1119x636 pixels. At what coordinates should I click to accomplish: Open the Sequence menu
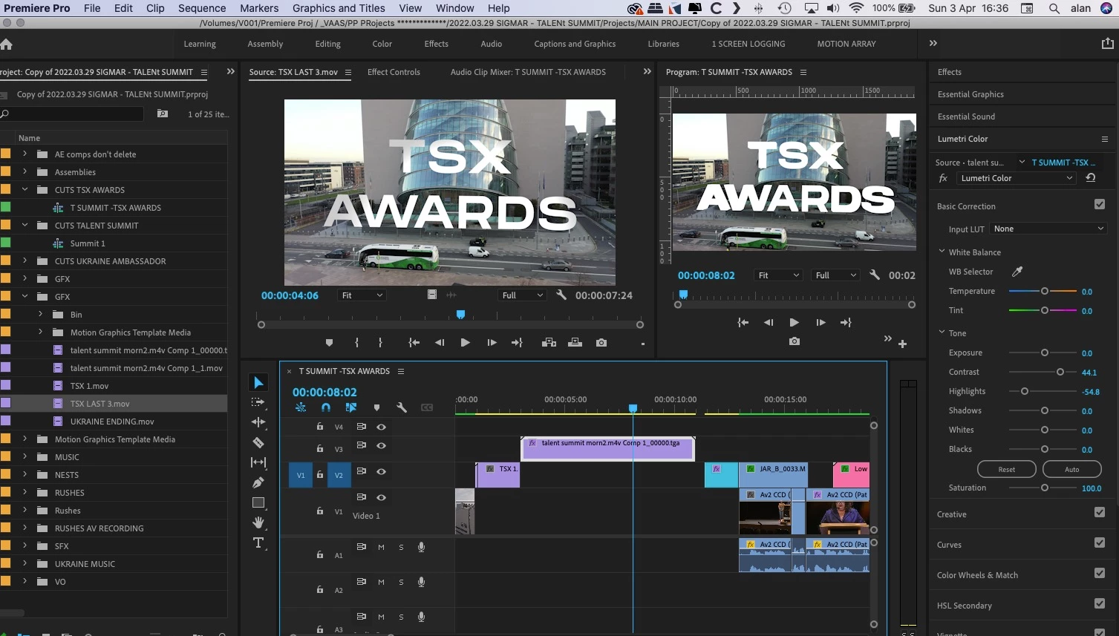[202, 8]
